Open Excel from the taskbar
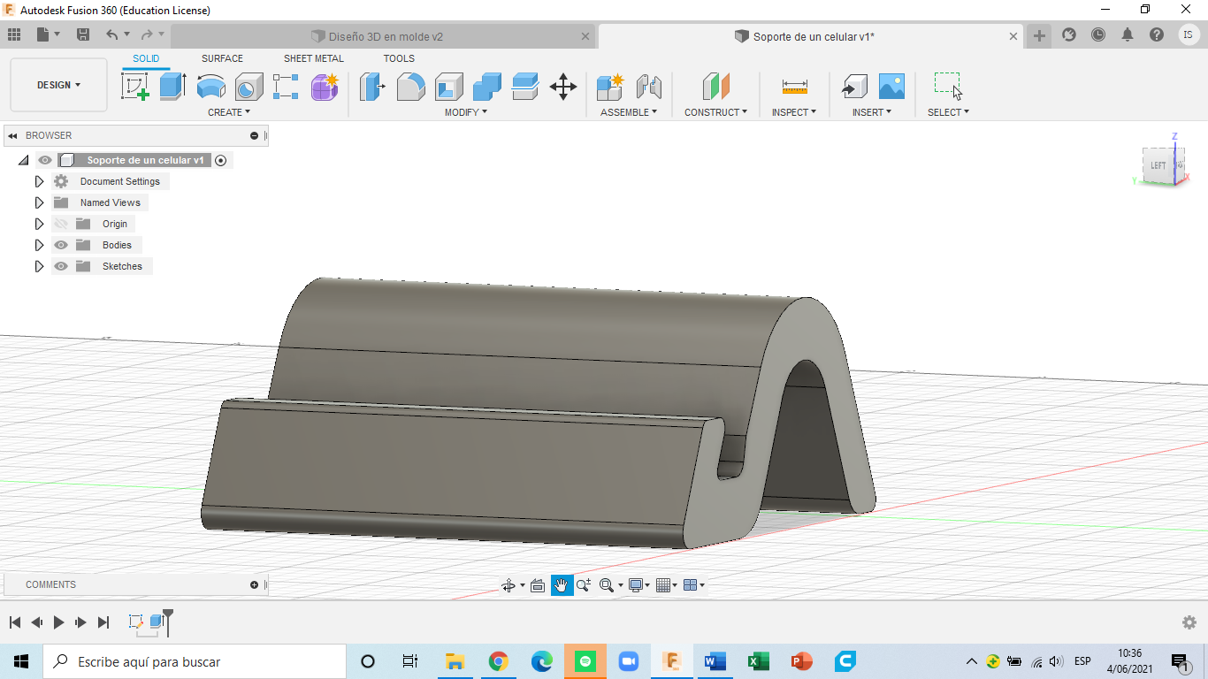 tap(758, 661)
